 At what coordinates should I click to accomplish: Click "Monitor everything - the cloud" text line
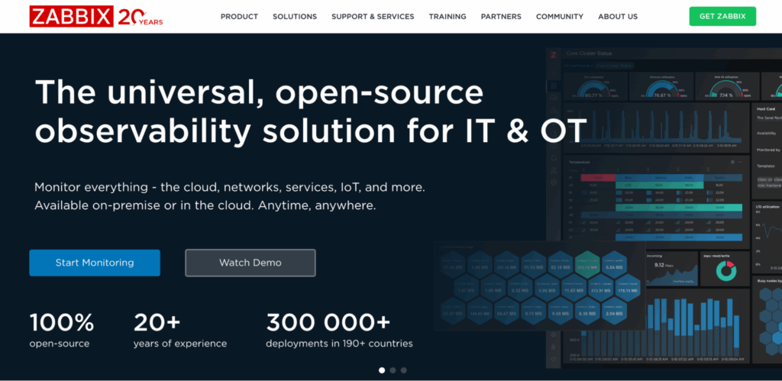click(230, 188)
